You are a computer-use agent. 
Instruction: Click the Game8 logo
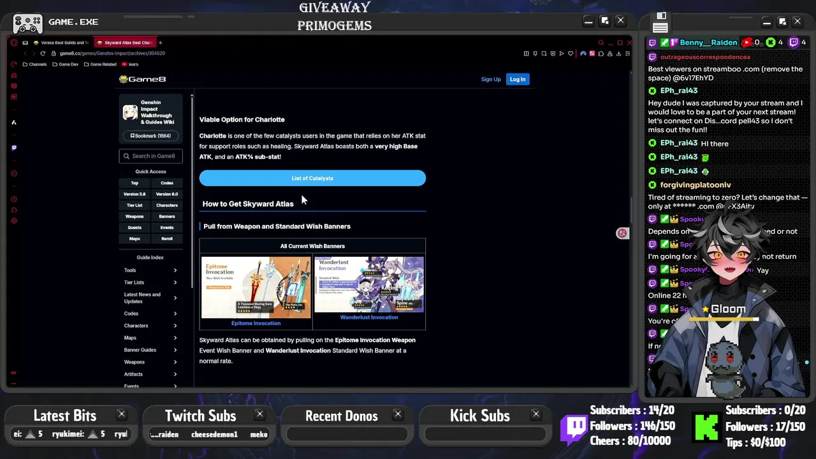click(142, 79)
